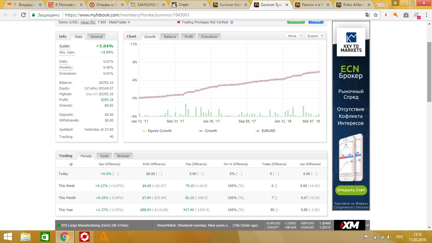The height and width of the screenshot is (243, 432).
Task: Select the Balance chart tab
Action: (x=170, y=37)
